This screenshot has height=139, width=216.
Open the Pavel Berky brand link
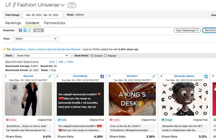[x=80, y=76]
